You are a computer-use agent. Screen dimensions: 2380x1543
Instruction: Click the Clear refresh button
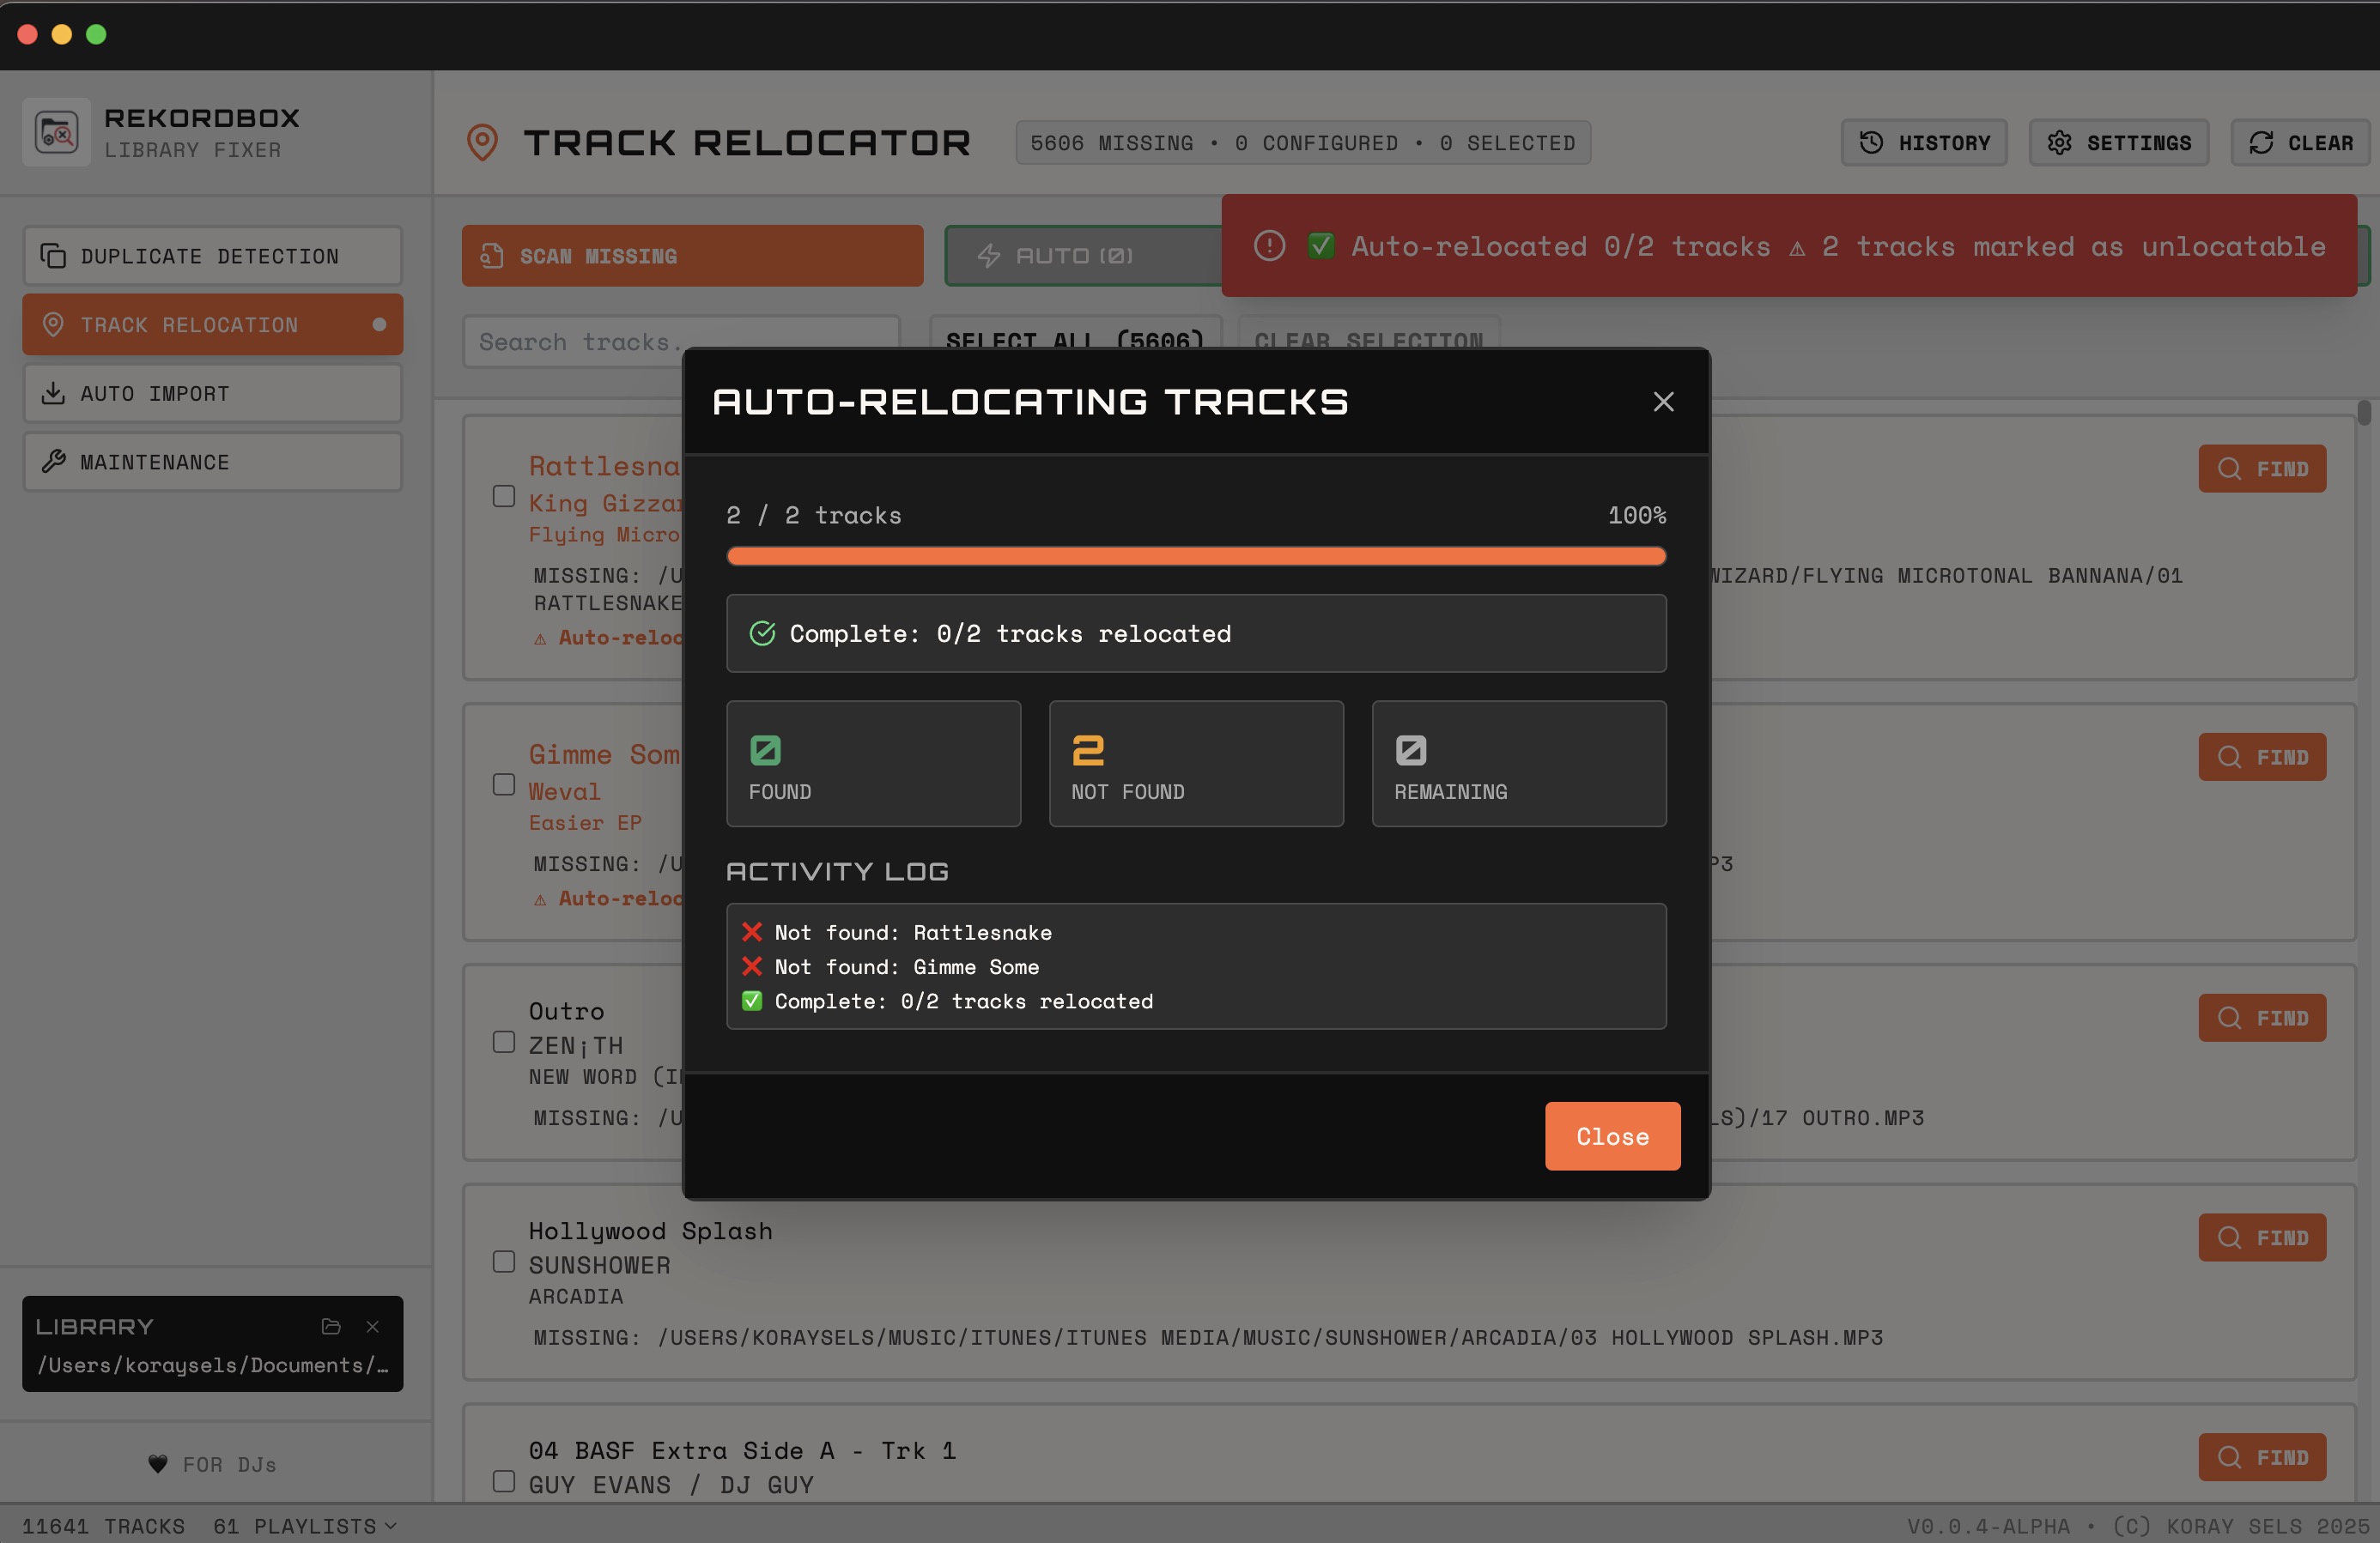(x=2300, y=143)
